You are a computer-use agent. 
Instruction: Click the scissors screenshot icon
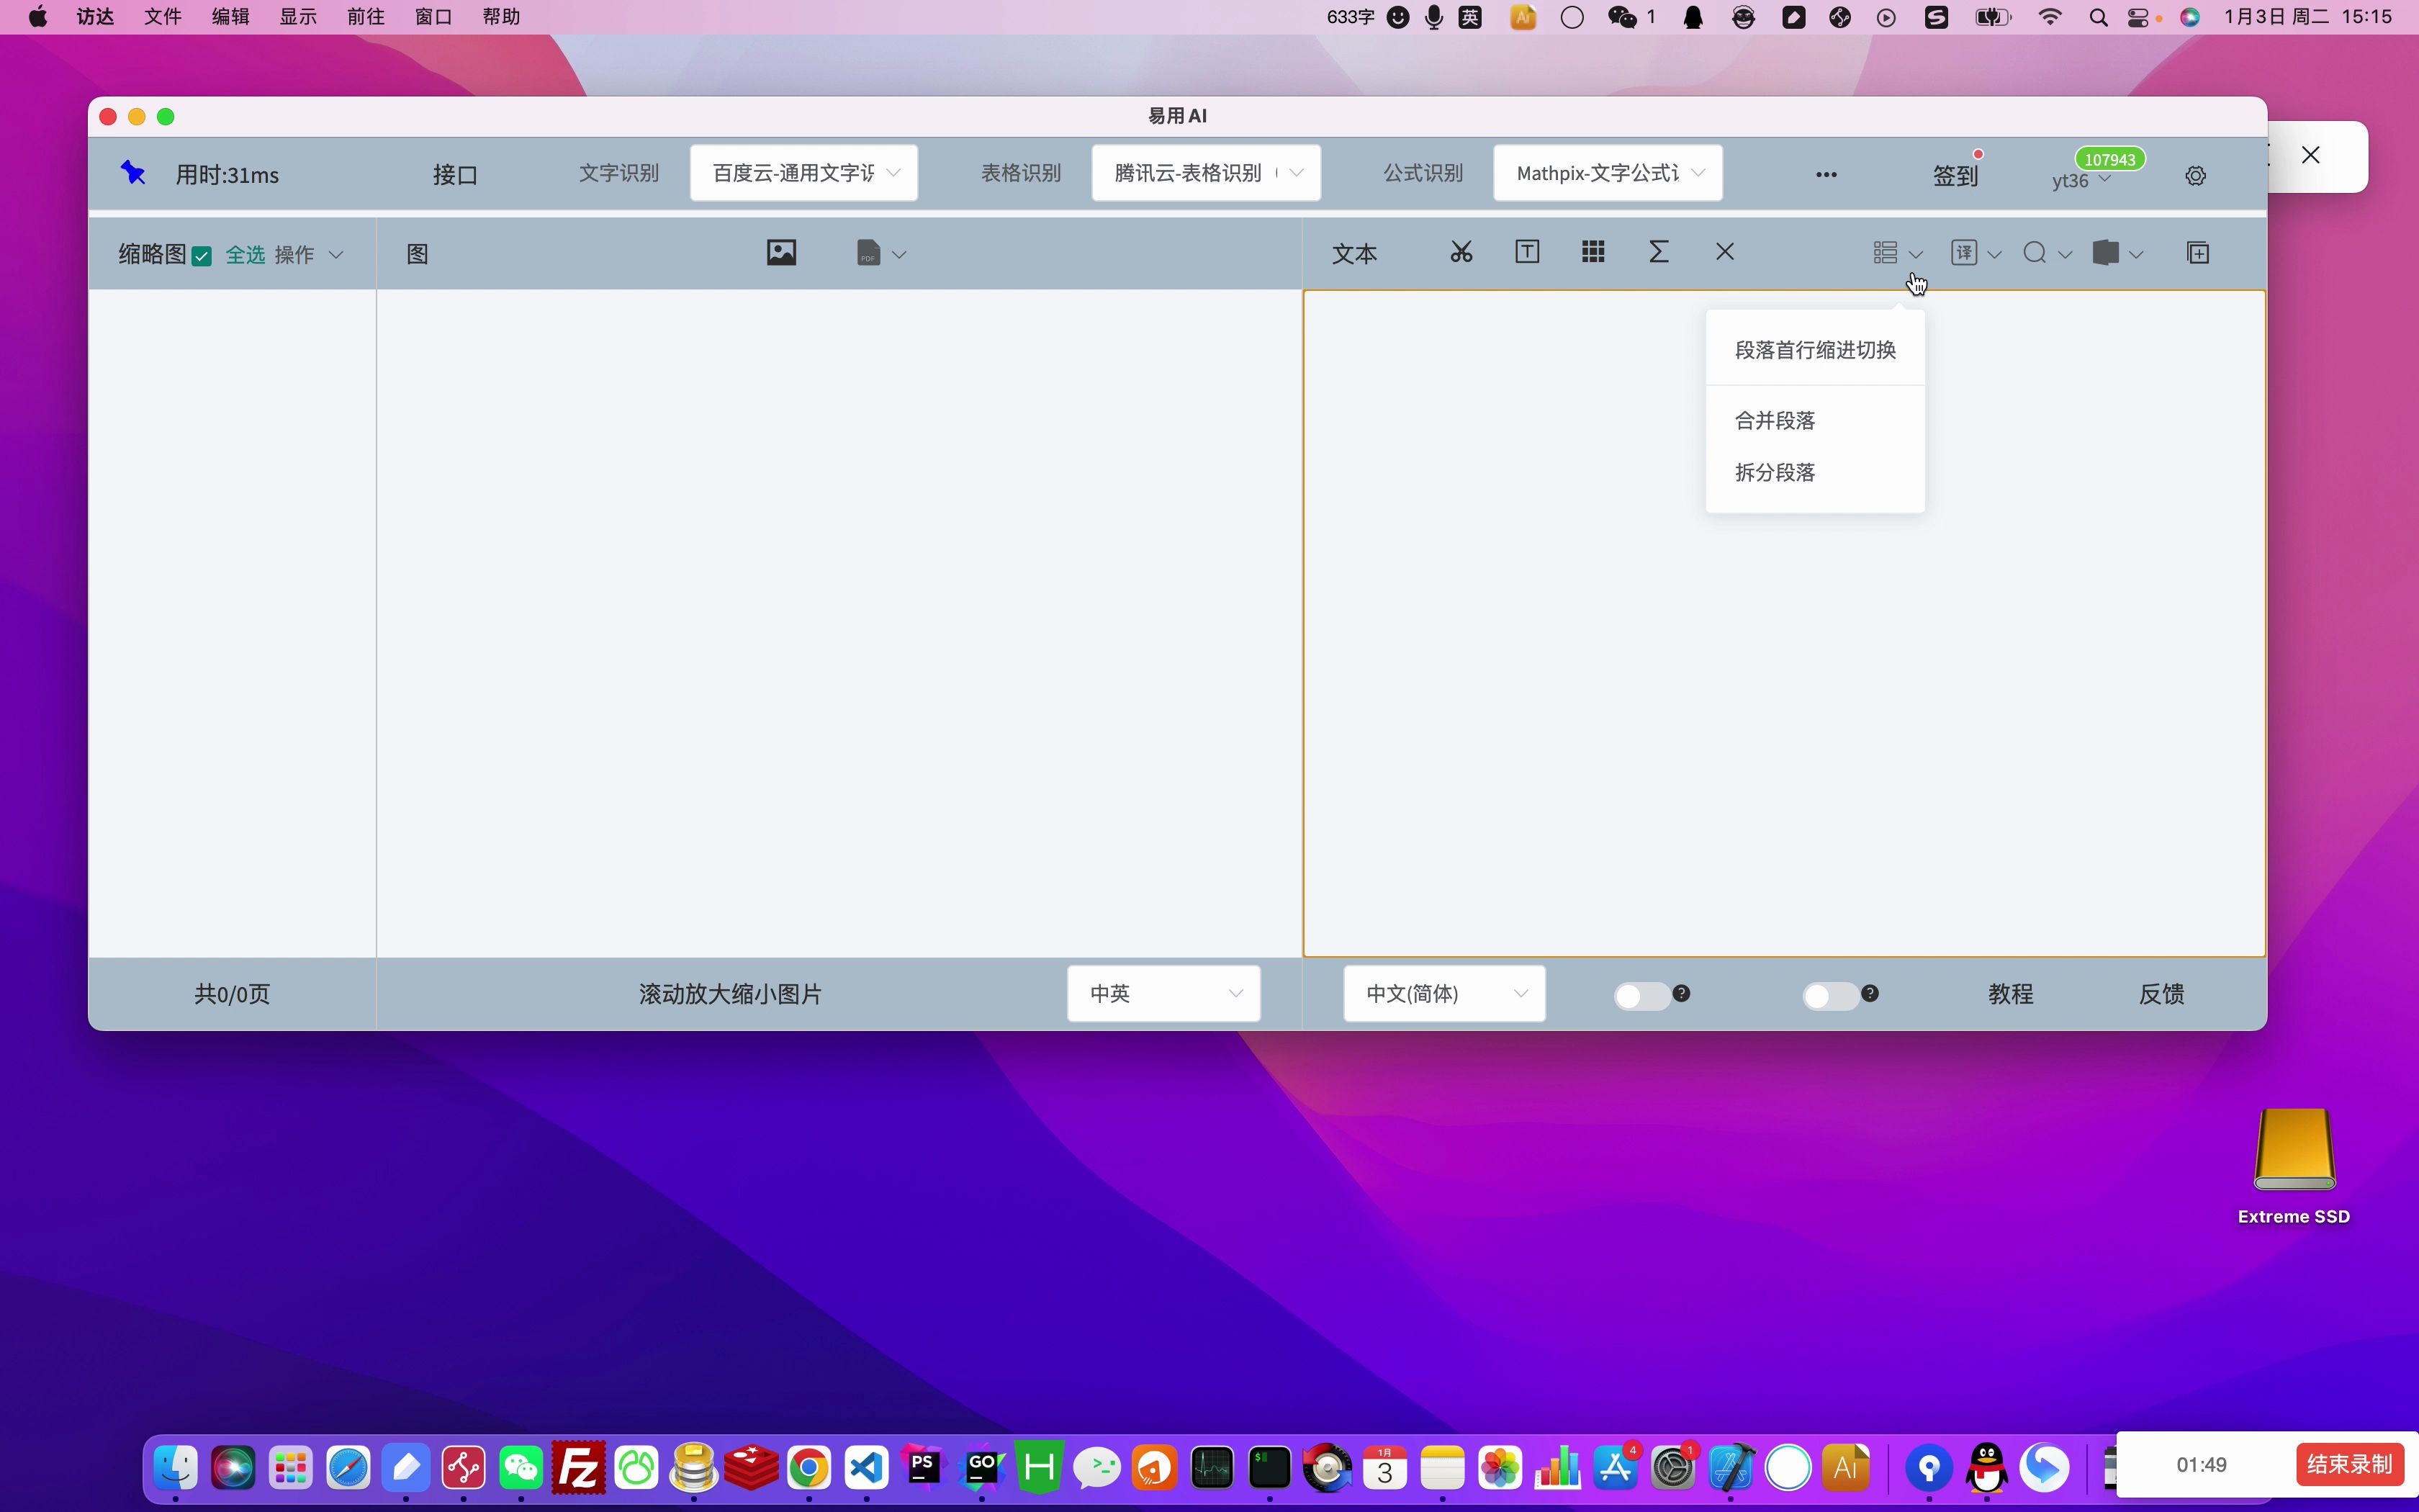[1460, 252]
